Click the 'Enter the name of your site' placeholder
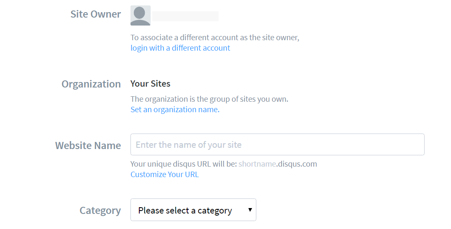 pos(189,145)
